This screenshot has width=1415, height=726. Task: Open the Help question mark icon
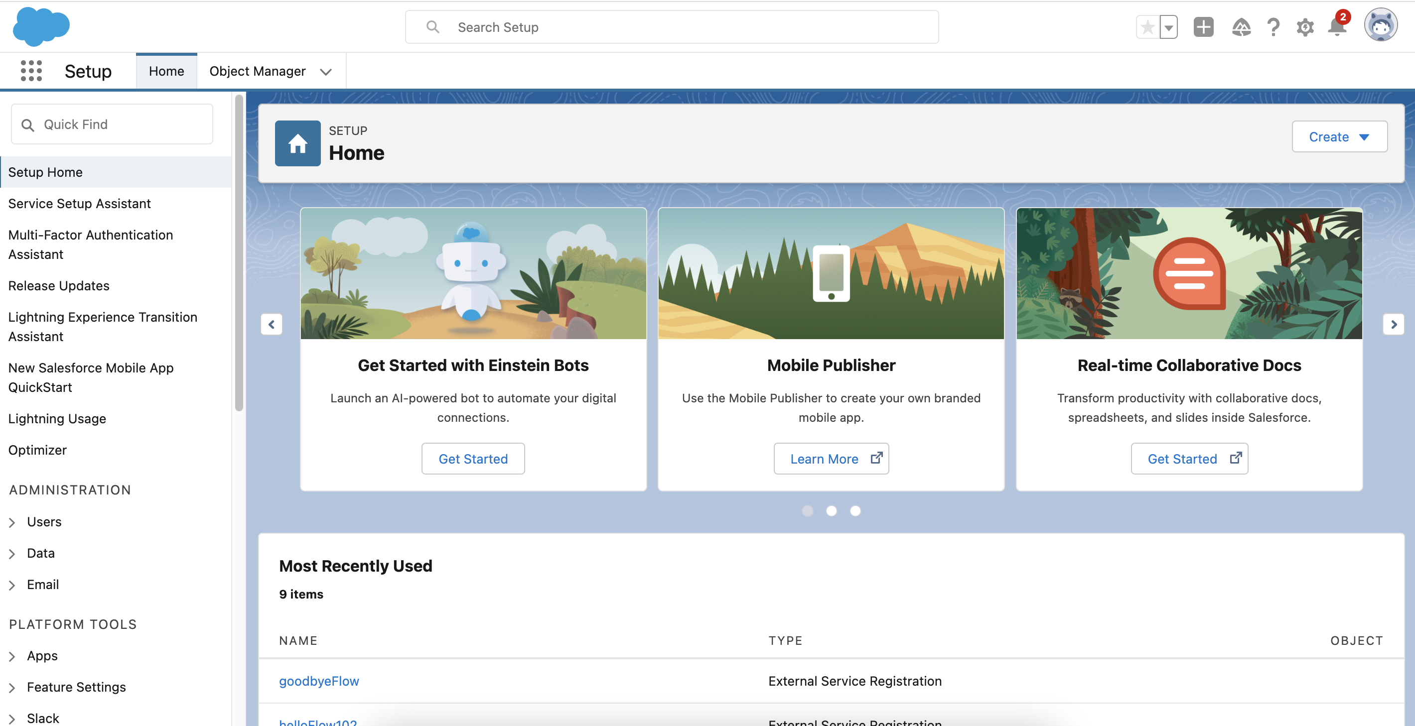coord(1273,27)
